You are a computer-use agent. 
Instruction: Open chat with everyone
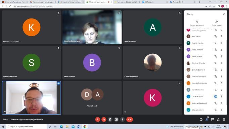tap(213, 119)
